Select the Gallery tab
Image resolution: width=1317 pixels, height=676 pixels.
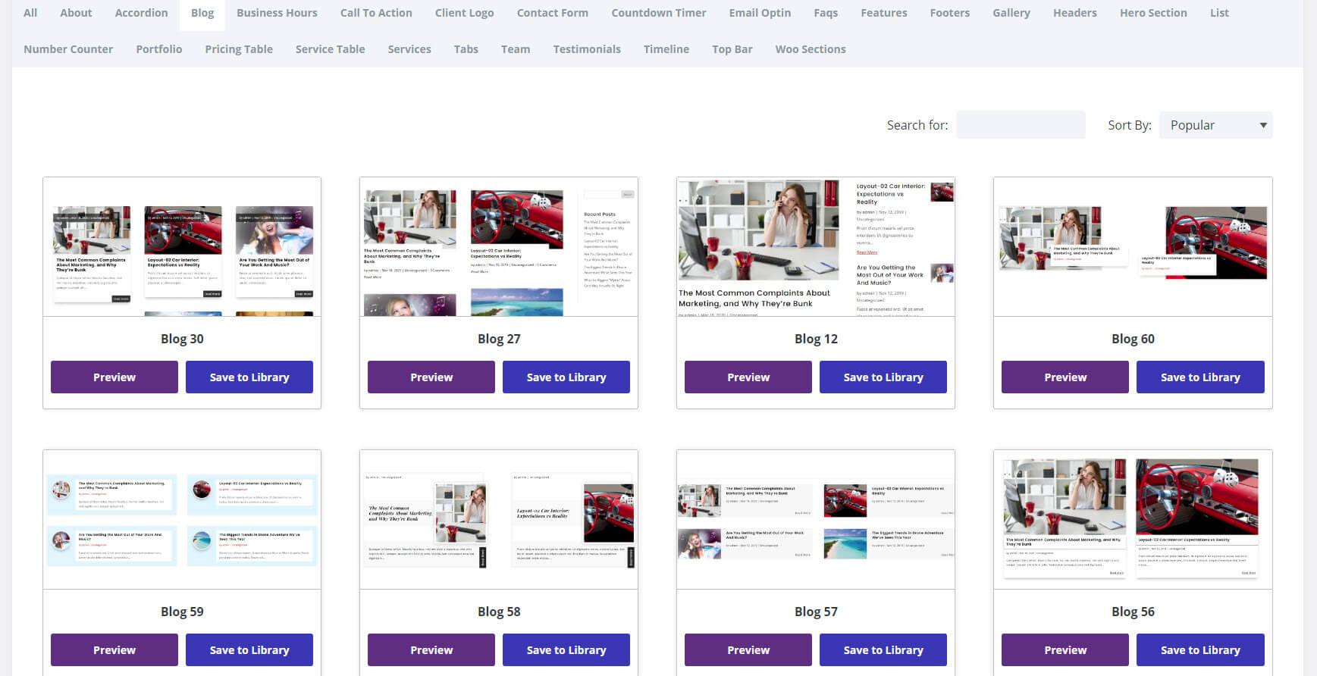pyautogui.click(x=1011, y=13)
